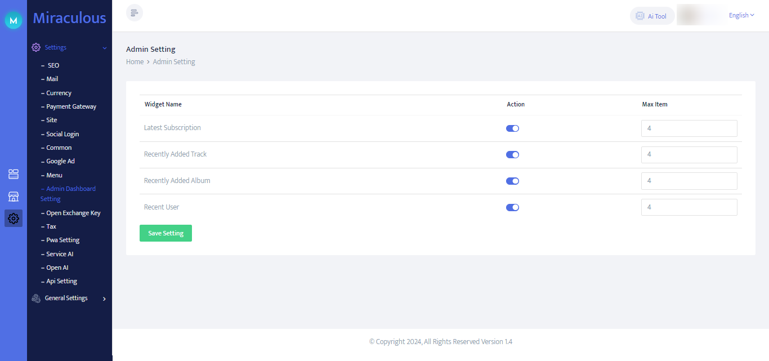Follow the Home breadcrumb link
The image size is (769, 361).
coord(135,62)
